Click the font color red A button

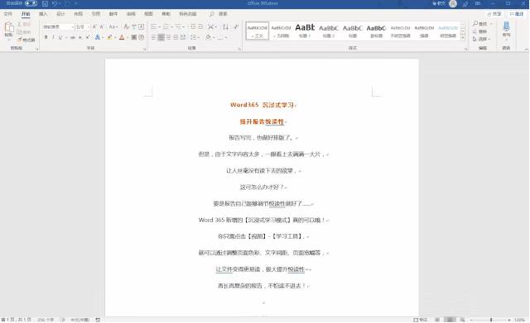coord(122,37)
